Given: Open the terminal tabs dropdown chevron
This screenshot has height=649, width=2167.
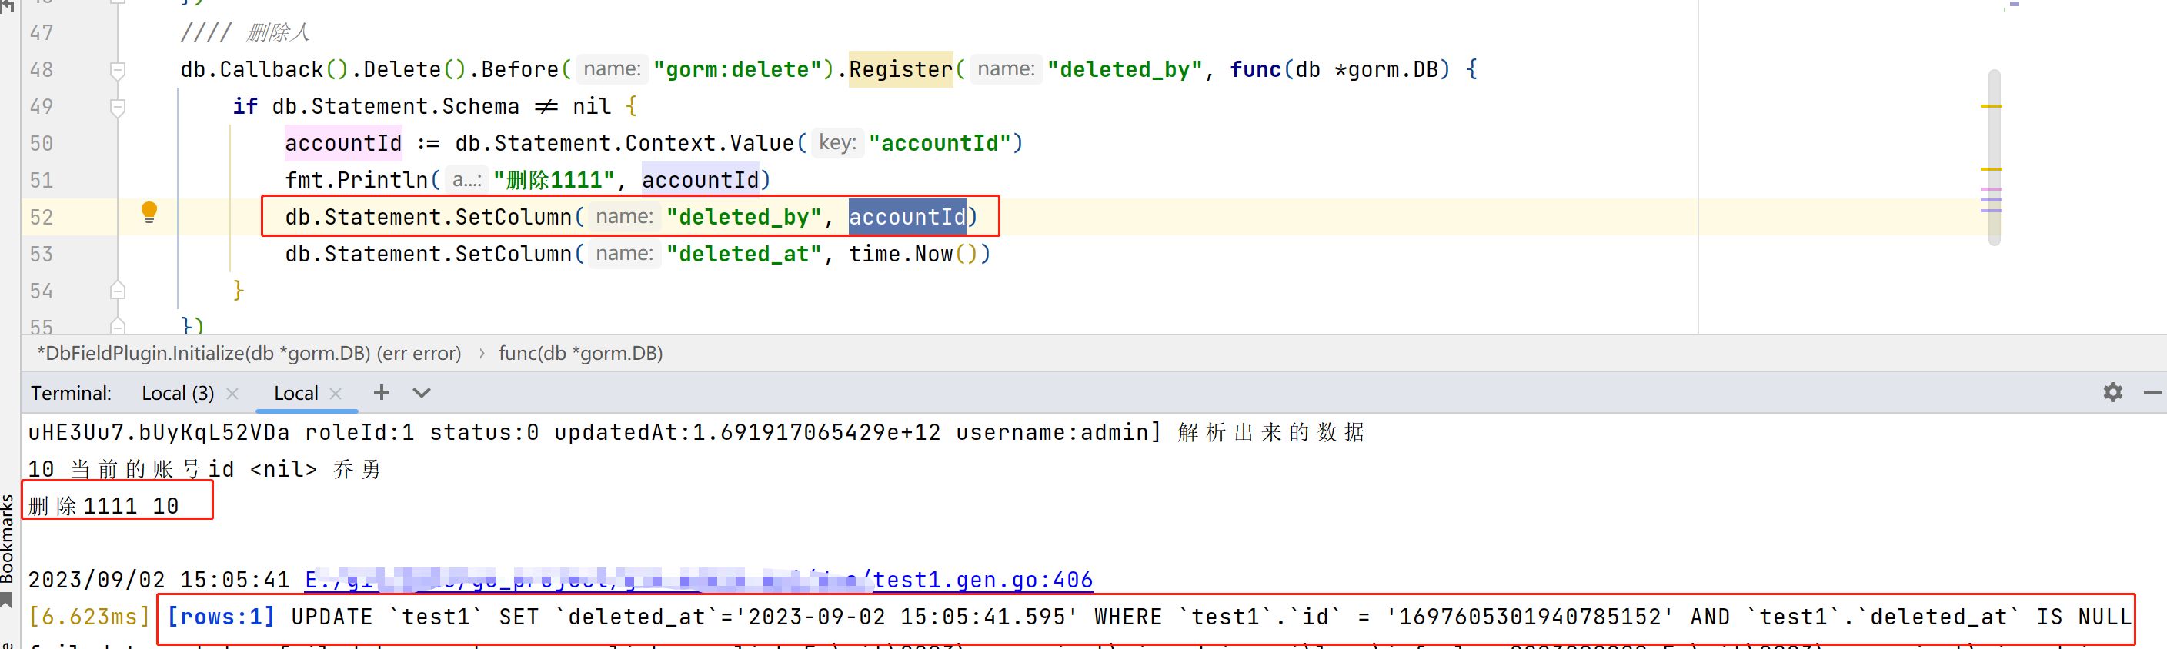Looking at the screenshot, I should (422, 393).
